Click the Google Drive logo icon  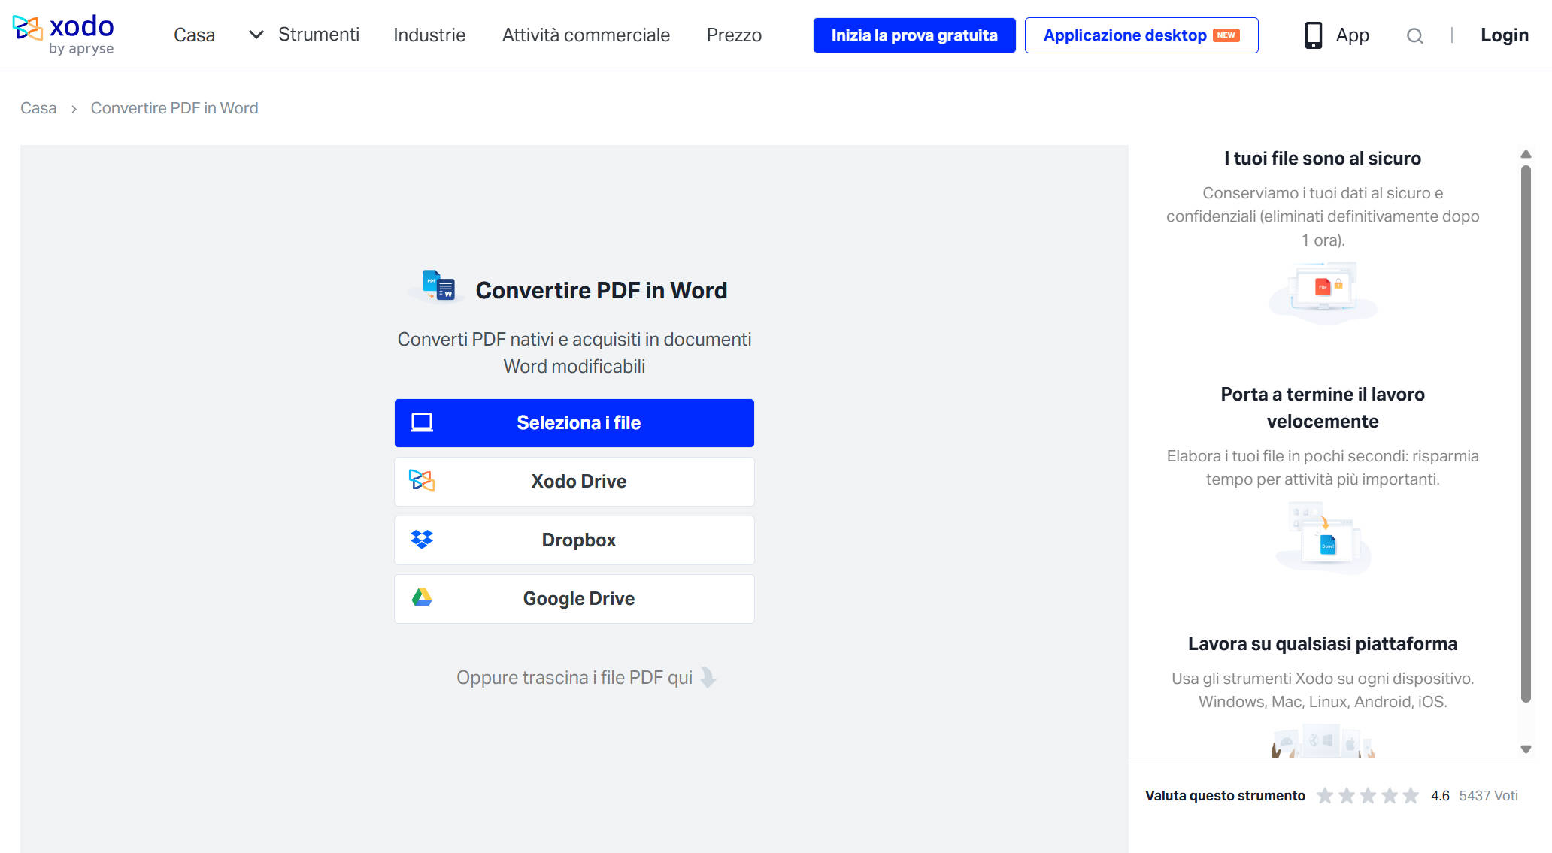(422, 598)
